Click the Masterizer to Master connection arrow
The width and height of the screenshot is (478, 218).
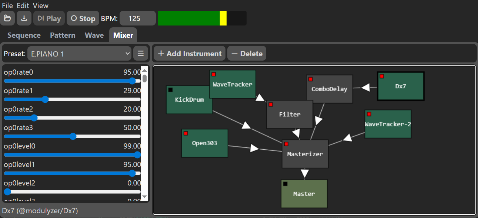pos(305,173)
